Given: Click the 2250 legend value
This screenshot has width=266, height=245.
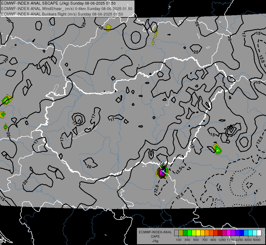Looking at the screenshot, I should point(239,240).
